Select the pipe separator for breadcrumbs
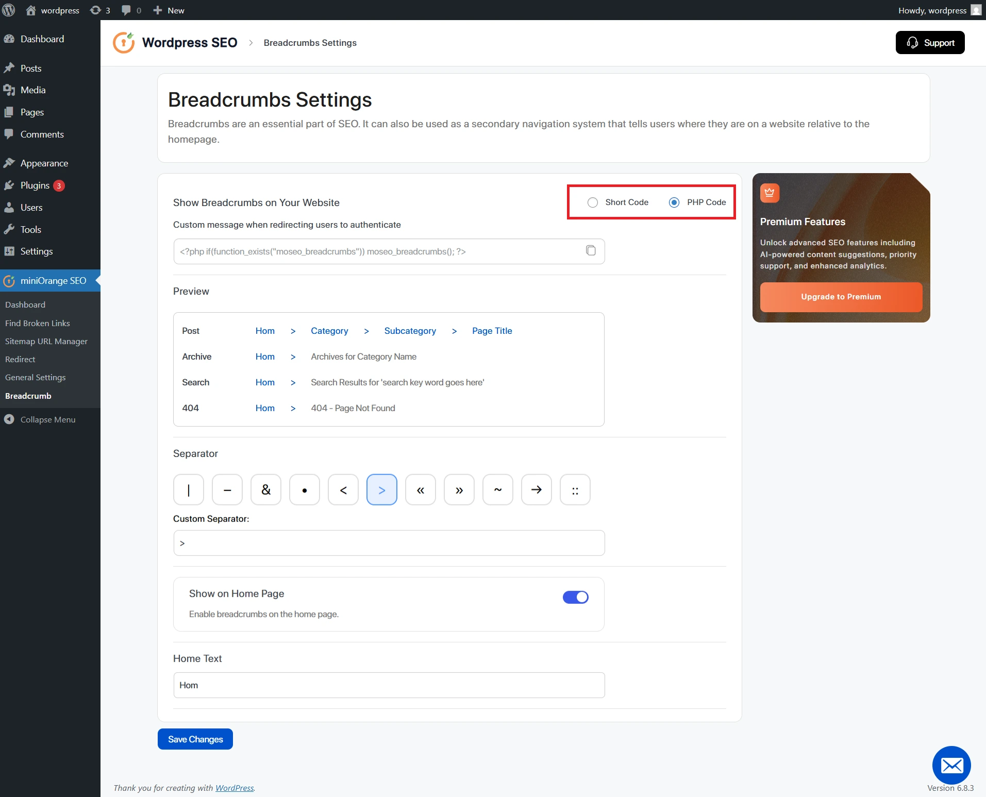 tap(188, 489)
